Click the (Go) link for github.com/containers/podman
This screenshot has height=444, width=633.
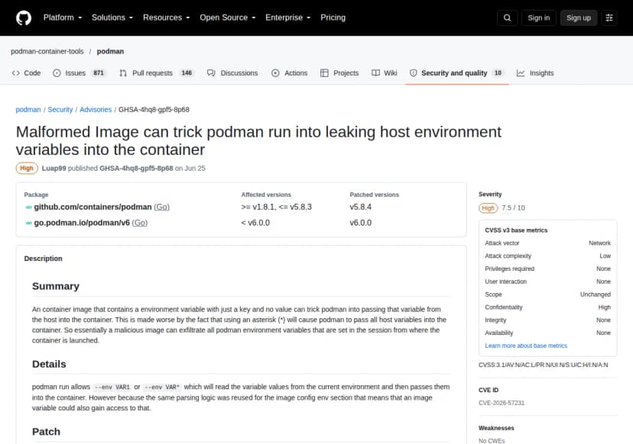pyautogui.click(x=161, y=207)
